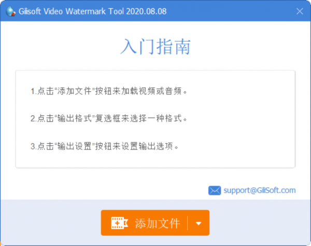The height and width of the screenshot is (246, 311).
Task: Click the 2020.08.08 version text in title
Action: [x=146, y=11]
